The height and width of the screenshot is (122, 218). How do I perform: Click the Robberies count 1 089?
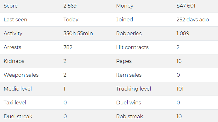(x=183, y=33)
